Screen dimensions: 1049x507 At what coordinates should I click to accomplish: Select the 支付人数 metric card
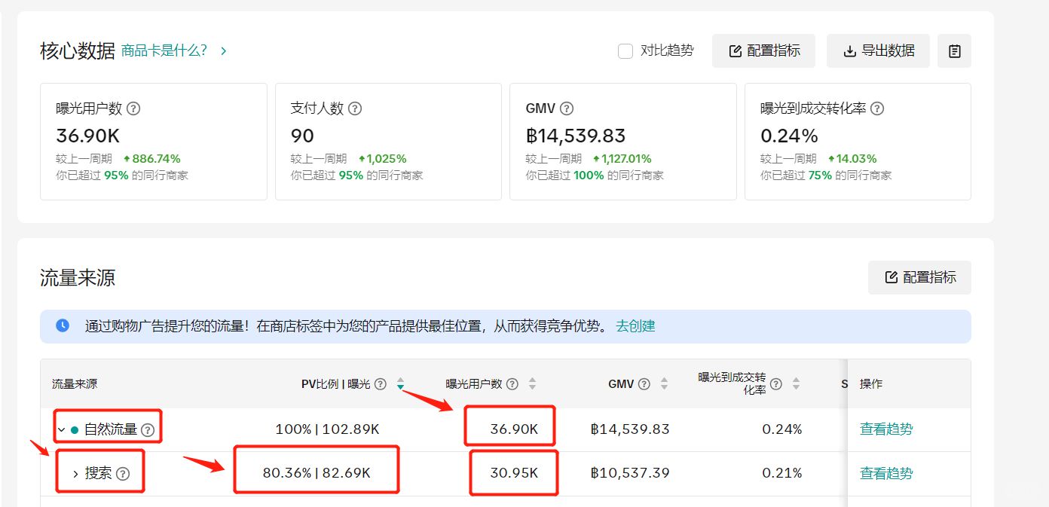click(x=388, y=142)
